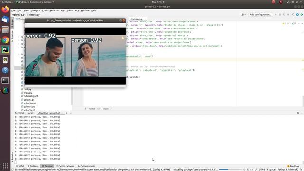Open the blue IDE update icon

(297, 15)
